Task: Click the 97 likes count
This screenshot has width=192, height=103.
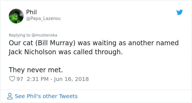Action: [x=20, y=79]
